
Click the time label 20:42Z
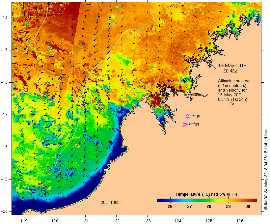230,71
